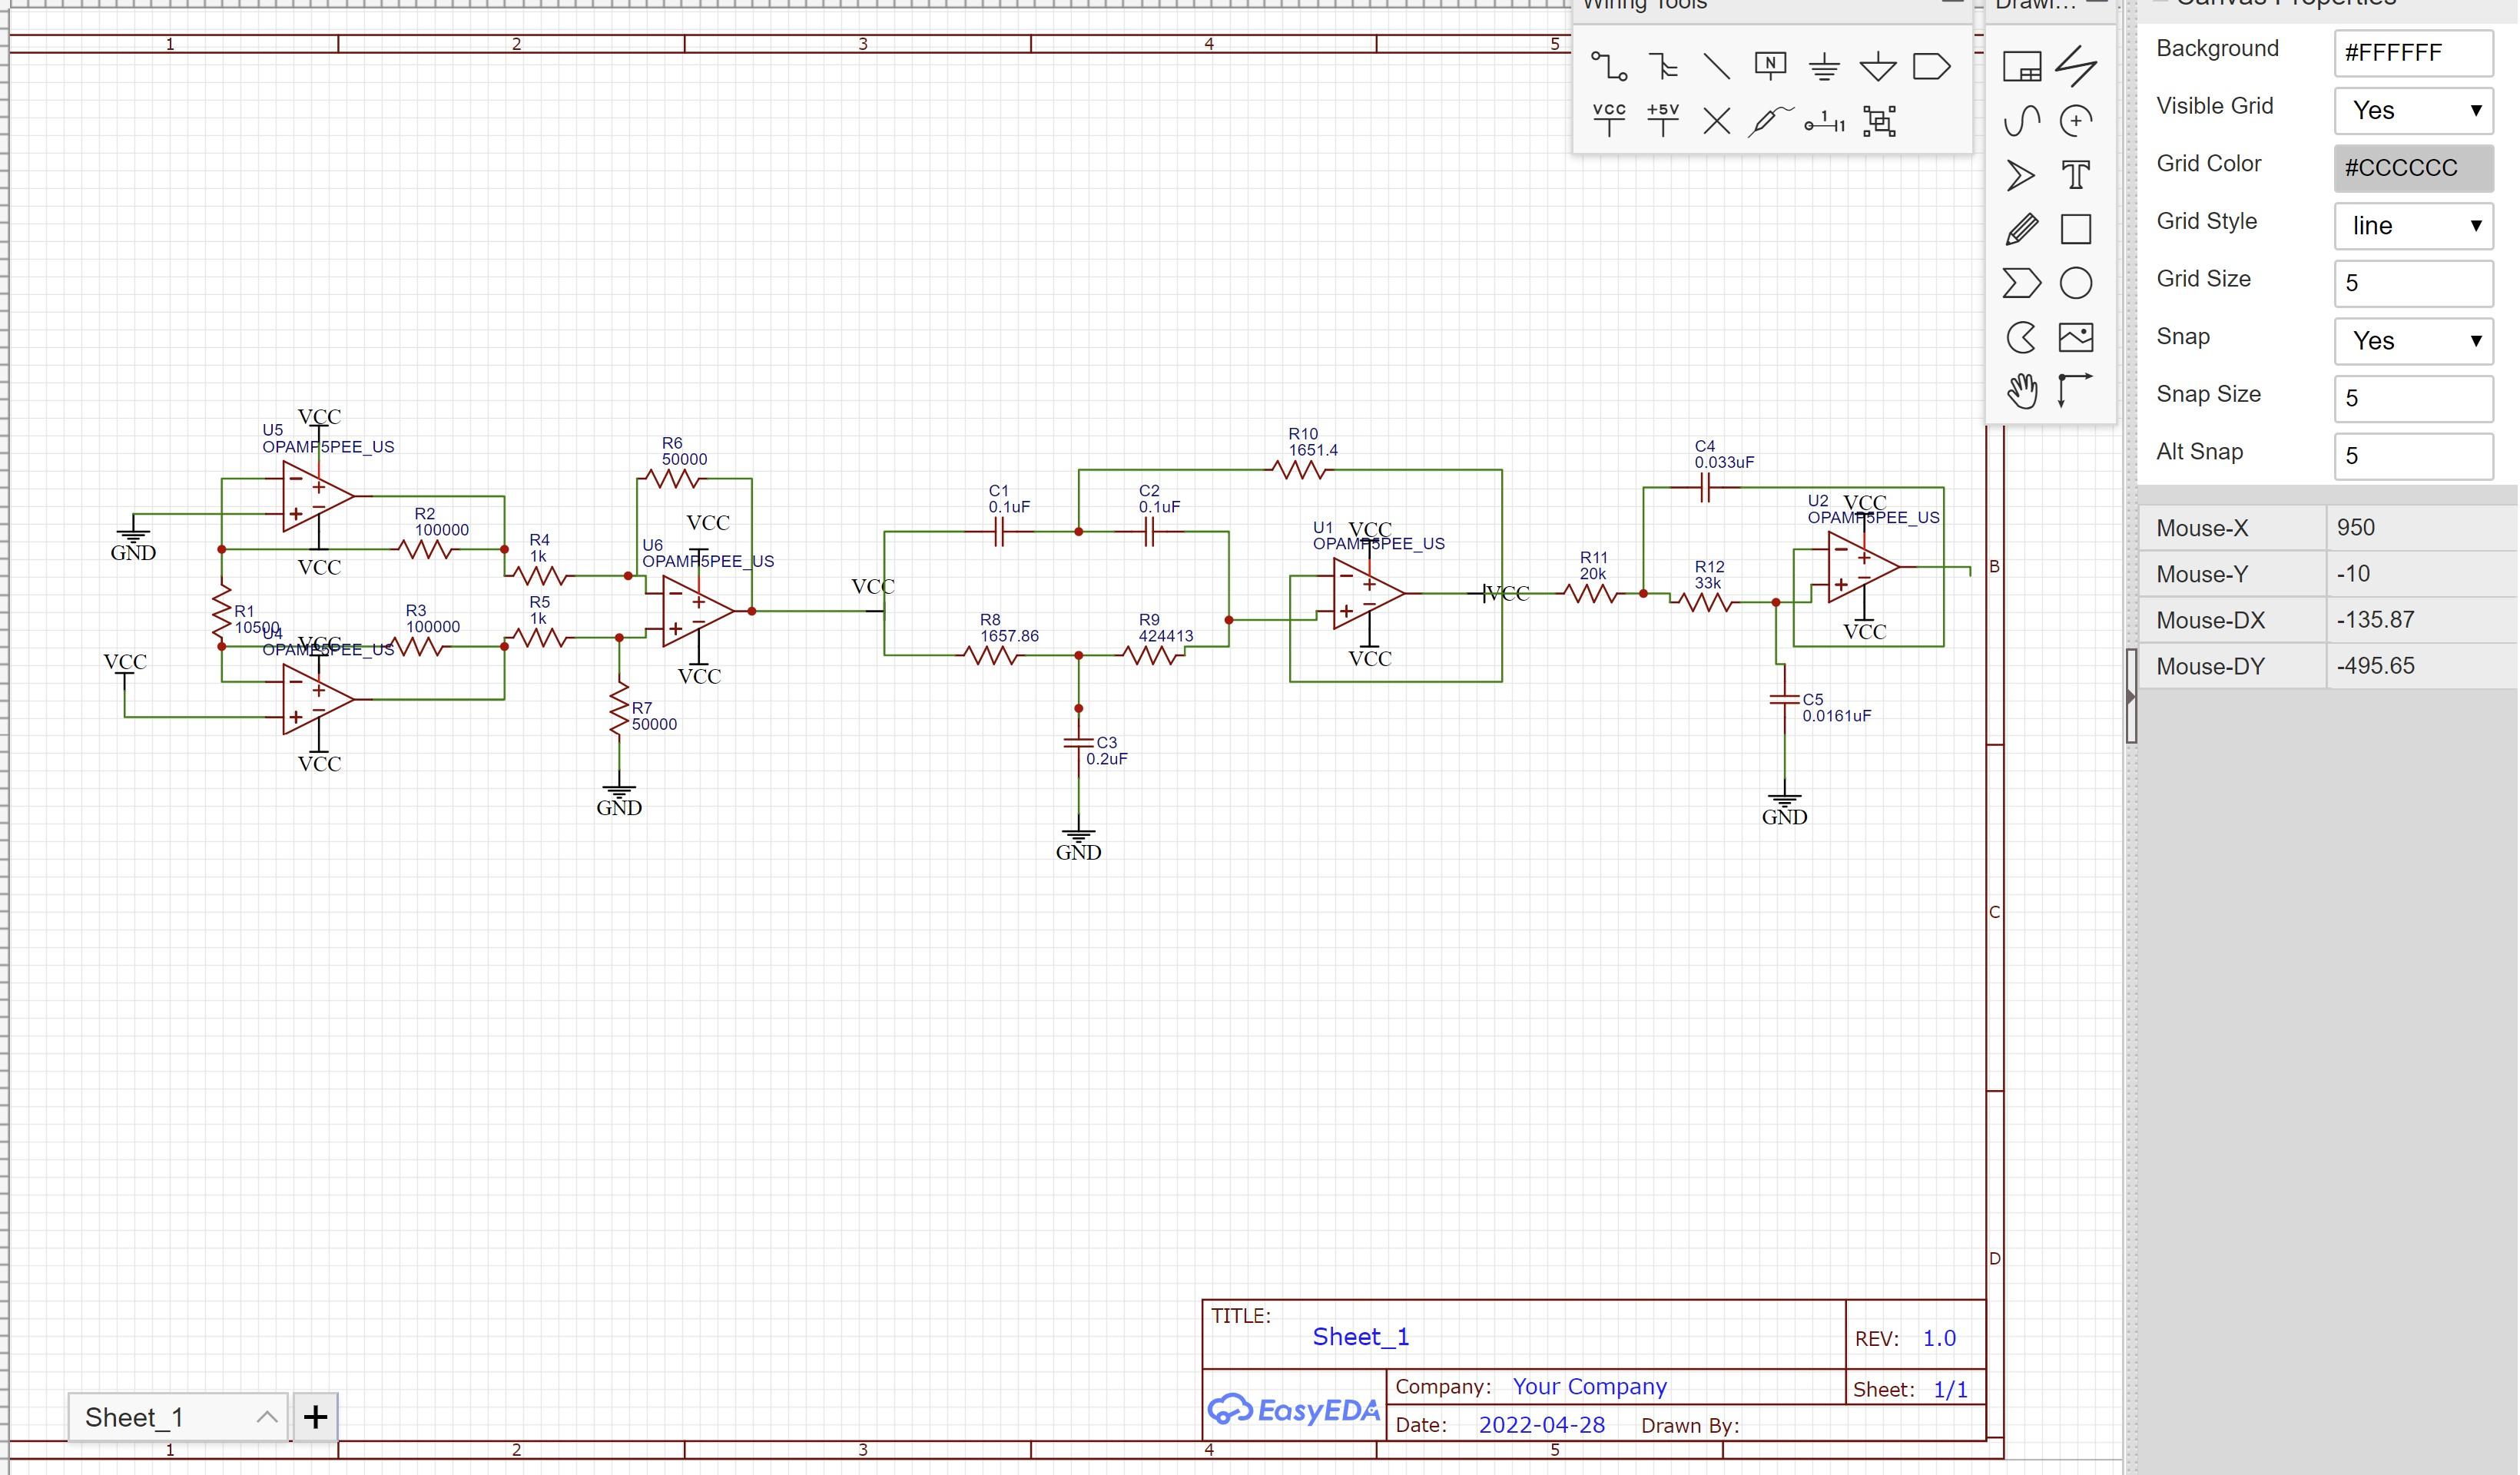Select the Net Port tool
The height and width of the screenshot is (1475, 2520).
[x=1931, y=67]
